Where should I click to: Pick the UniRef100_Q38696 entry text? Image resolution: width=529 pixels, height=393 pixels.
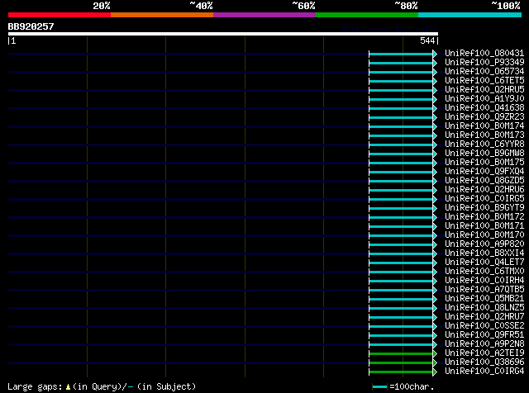[484, 362]
